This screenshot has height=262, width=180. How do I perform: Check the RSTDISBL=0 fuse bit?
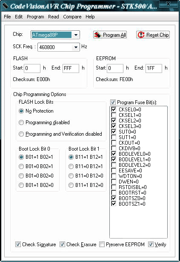[x=114, y=187]
